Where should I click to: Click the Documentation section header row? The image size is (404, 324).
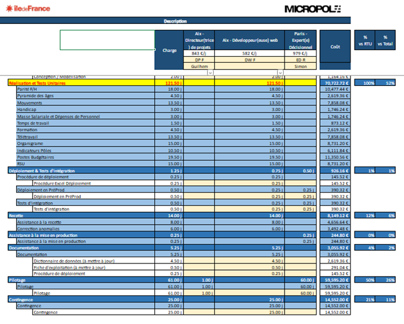pos(23,247)
